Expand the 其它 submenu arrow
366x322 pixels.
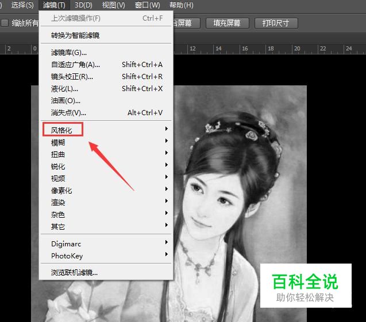tap(167, 225)
